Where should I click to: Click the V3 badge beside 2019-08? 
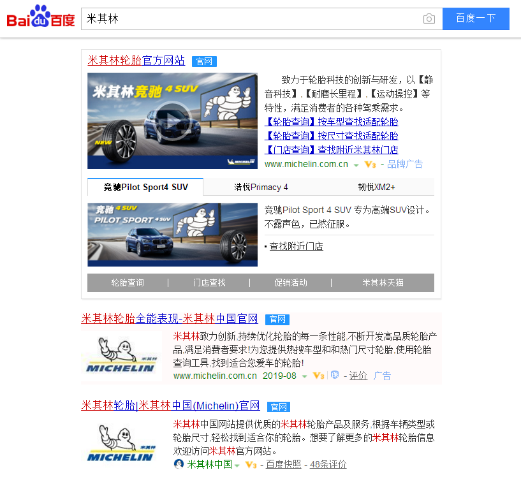[318, 376]
